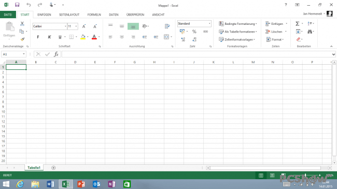Collapse the ribbon with the chevron
Screen dimensions: 337x189
(x=331, y=46)
